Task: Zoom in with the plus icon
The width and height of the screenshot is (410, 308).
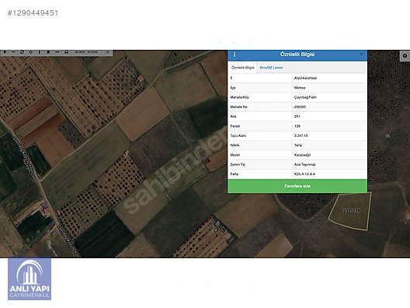Action: [5, 52]
